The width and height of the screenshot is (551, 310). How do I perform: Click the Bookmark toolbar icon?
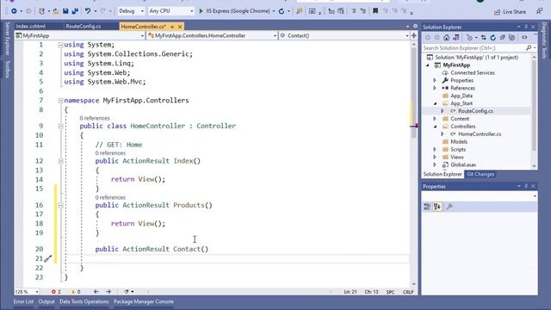(375, 11)
